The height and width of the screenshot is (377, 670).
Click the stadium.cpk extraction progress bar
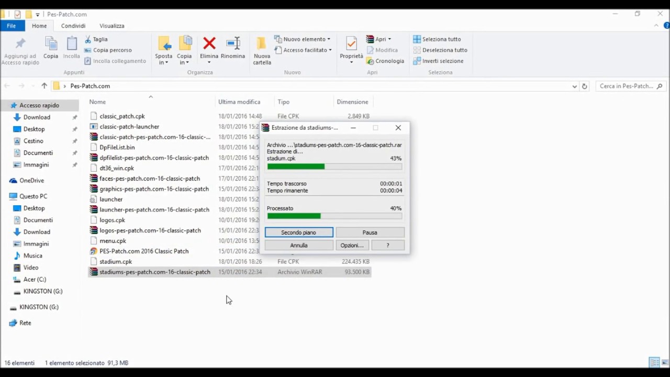tap(334, 167)
